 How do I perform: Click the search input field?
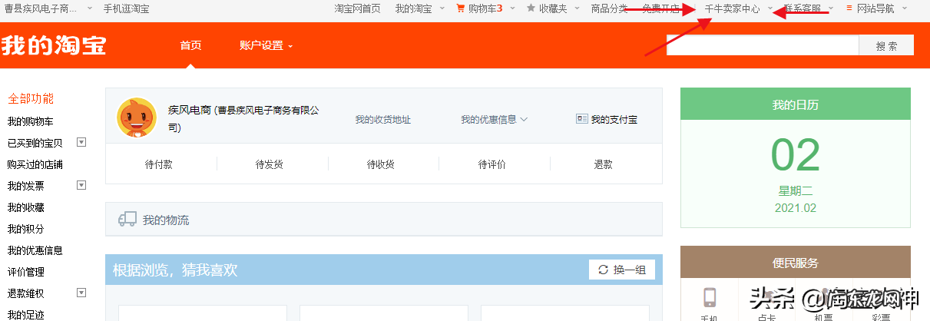coord(763,45)
